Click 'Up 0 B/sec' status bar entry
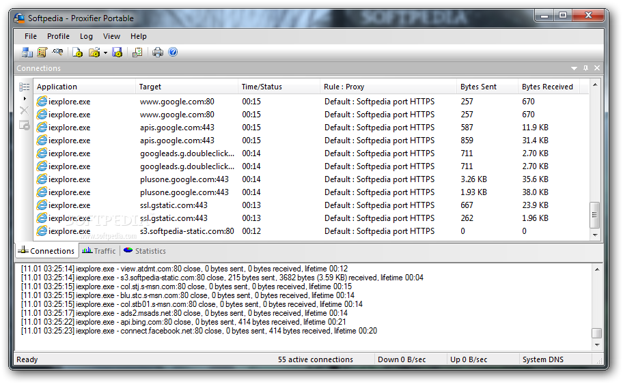Screen dimensions: 623x384 coord(469,359)
